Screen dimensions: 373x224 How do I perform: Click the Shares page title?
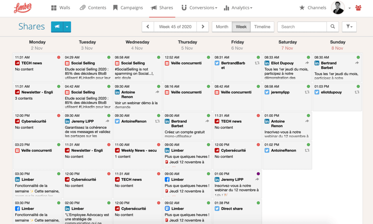coord(31,26)
